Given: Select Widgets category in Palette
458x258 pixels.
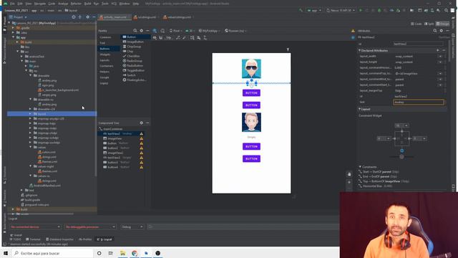Looking at the screenshot, I should tap(105, 54).
